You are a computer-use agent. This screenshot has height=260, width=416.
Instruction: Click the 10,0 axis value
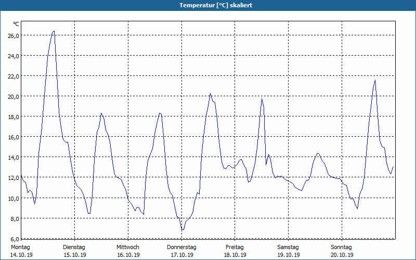point(14,198)
